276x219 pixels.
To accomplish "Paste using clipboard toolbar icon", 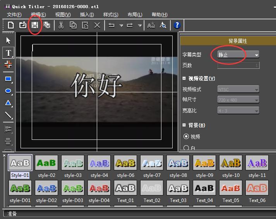I will (x=85, y=25).
